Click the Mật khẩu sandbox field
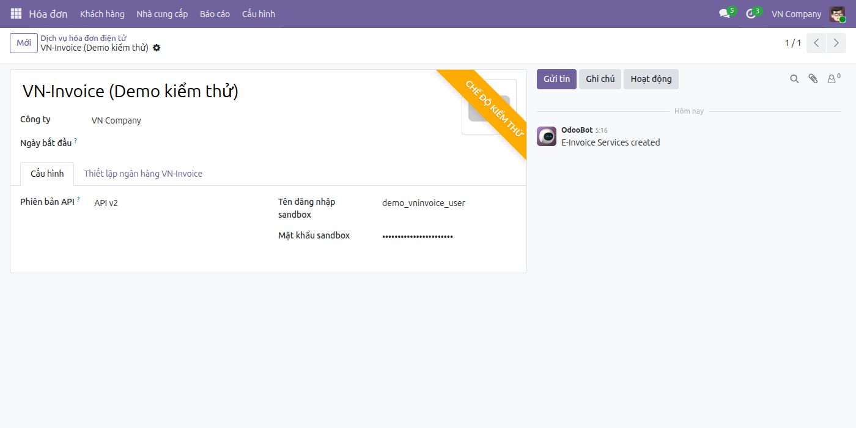Image resolution: width=856 pixels, height=428 pixels. (x=449, y=236)
